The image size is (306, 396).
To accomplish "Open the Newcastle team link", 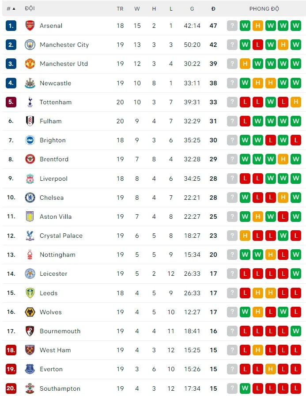I will pyautogui.click(x=55, y=83).
